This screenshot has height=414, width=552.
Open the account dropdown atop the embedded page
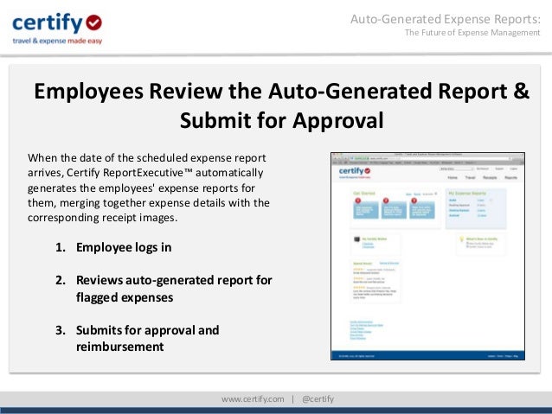pos(456,169)
